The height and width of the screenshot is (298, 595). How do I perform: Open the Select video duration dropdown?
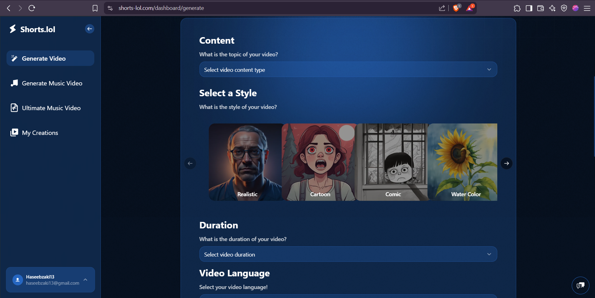348,254
